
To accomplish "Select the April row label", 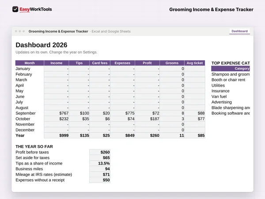I will coord(19,85).
